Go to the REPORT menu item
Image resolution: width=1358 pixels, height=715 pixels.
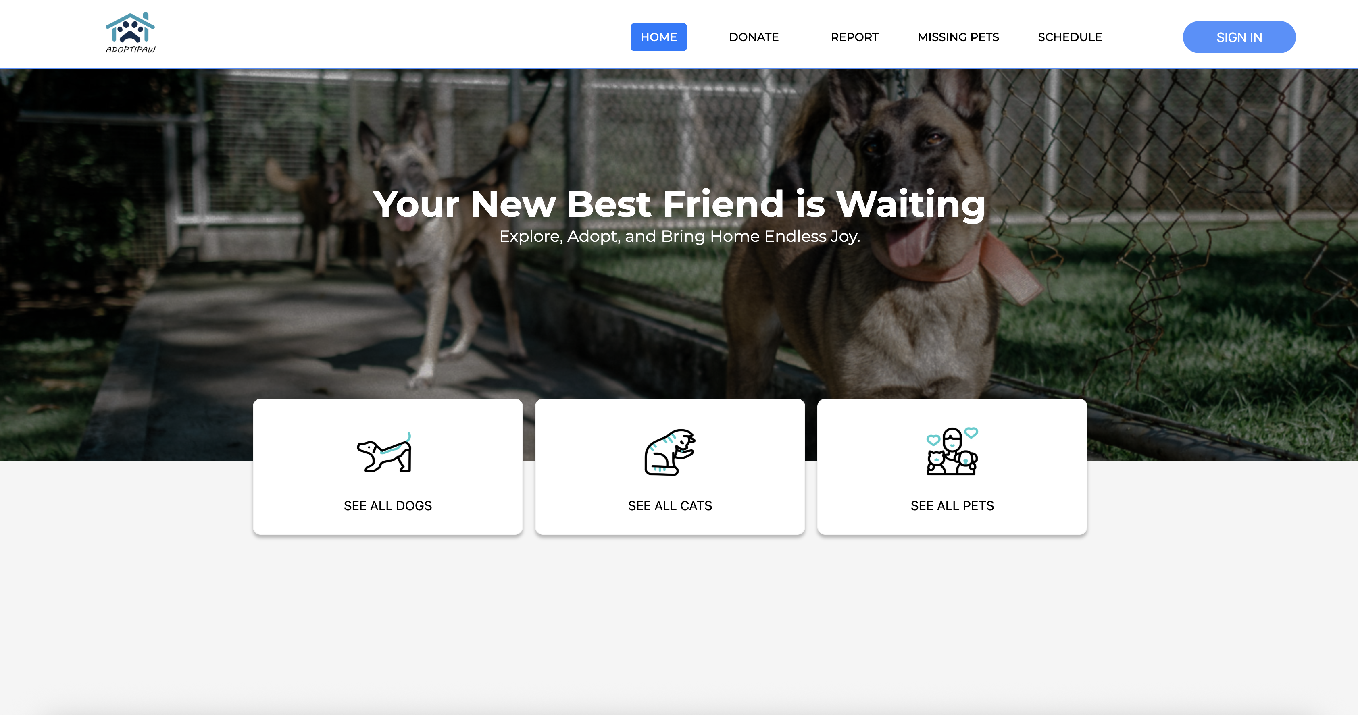(854, 37)
